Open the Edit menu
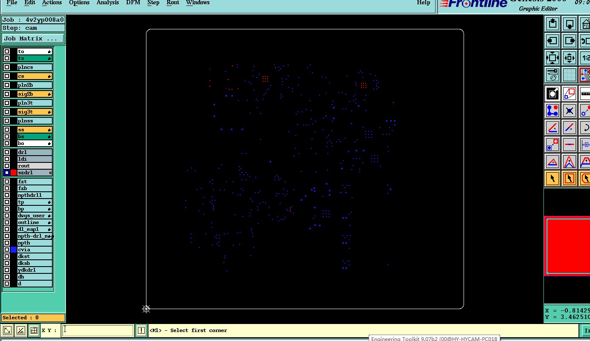 coord(30,3)
